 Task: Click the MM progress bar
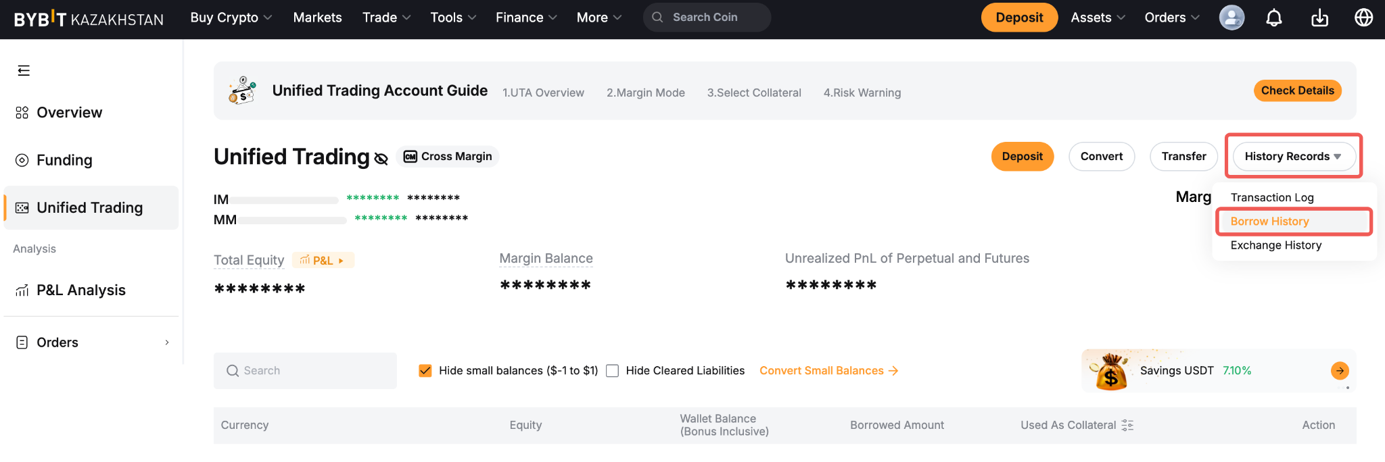(x=292, y=220)
